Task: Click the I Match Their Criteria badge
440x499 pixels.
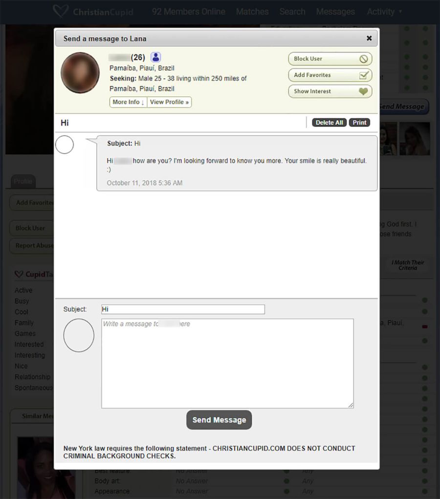Action: [408, 265]
